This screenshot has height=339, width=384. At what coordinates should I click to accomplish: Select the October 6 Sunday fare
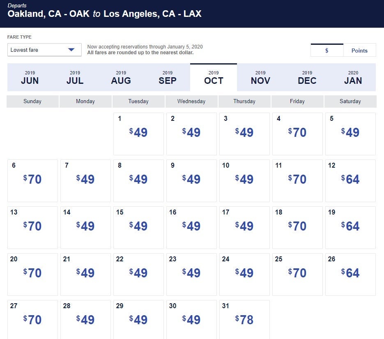point(32,180)
